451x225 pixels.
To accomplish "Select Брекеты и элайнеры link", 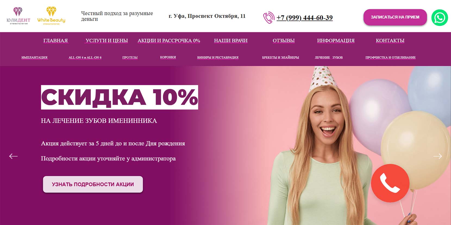I will click(x=280, y=57).
